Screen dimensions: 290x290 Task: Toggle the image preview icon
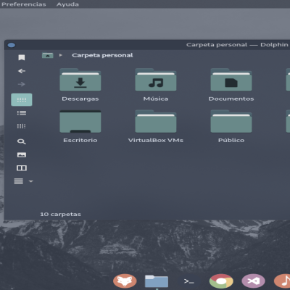(x=22, y=154)
